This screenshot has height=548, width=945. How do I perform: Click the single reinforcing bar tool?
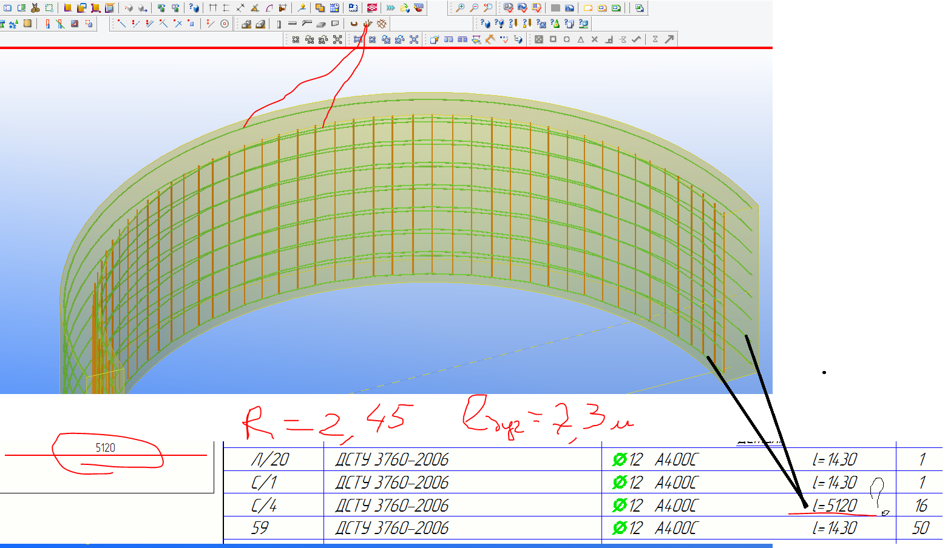click(354, 24)
